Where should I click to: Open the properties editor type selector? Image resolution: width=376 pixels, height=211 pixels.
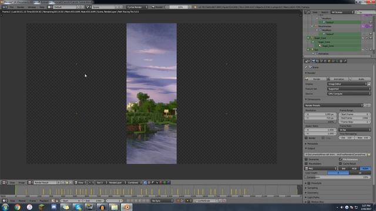coord(307,61)
